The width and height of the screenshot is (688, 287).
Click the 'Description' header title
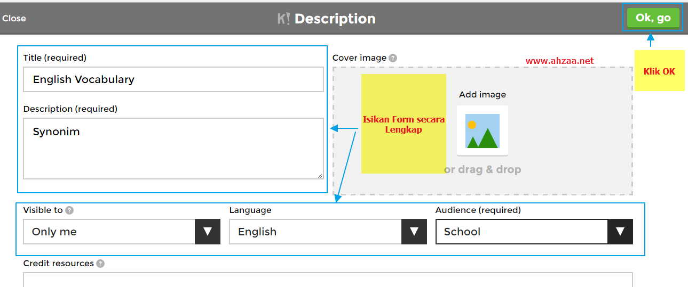335,19
